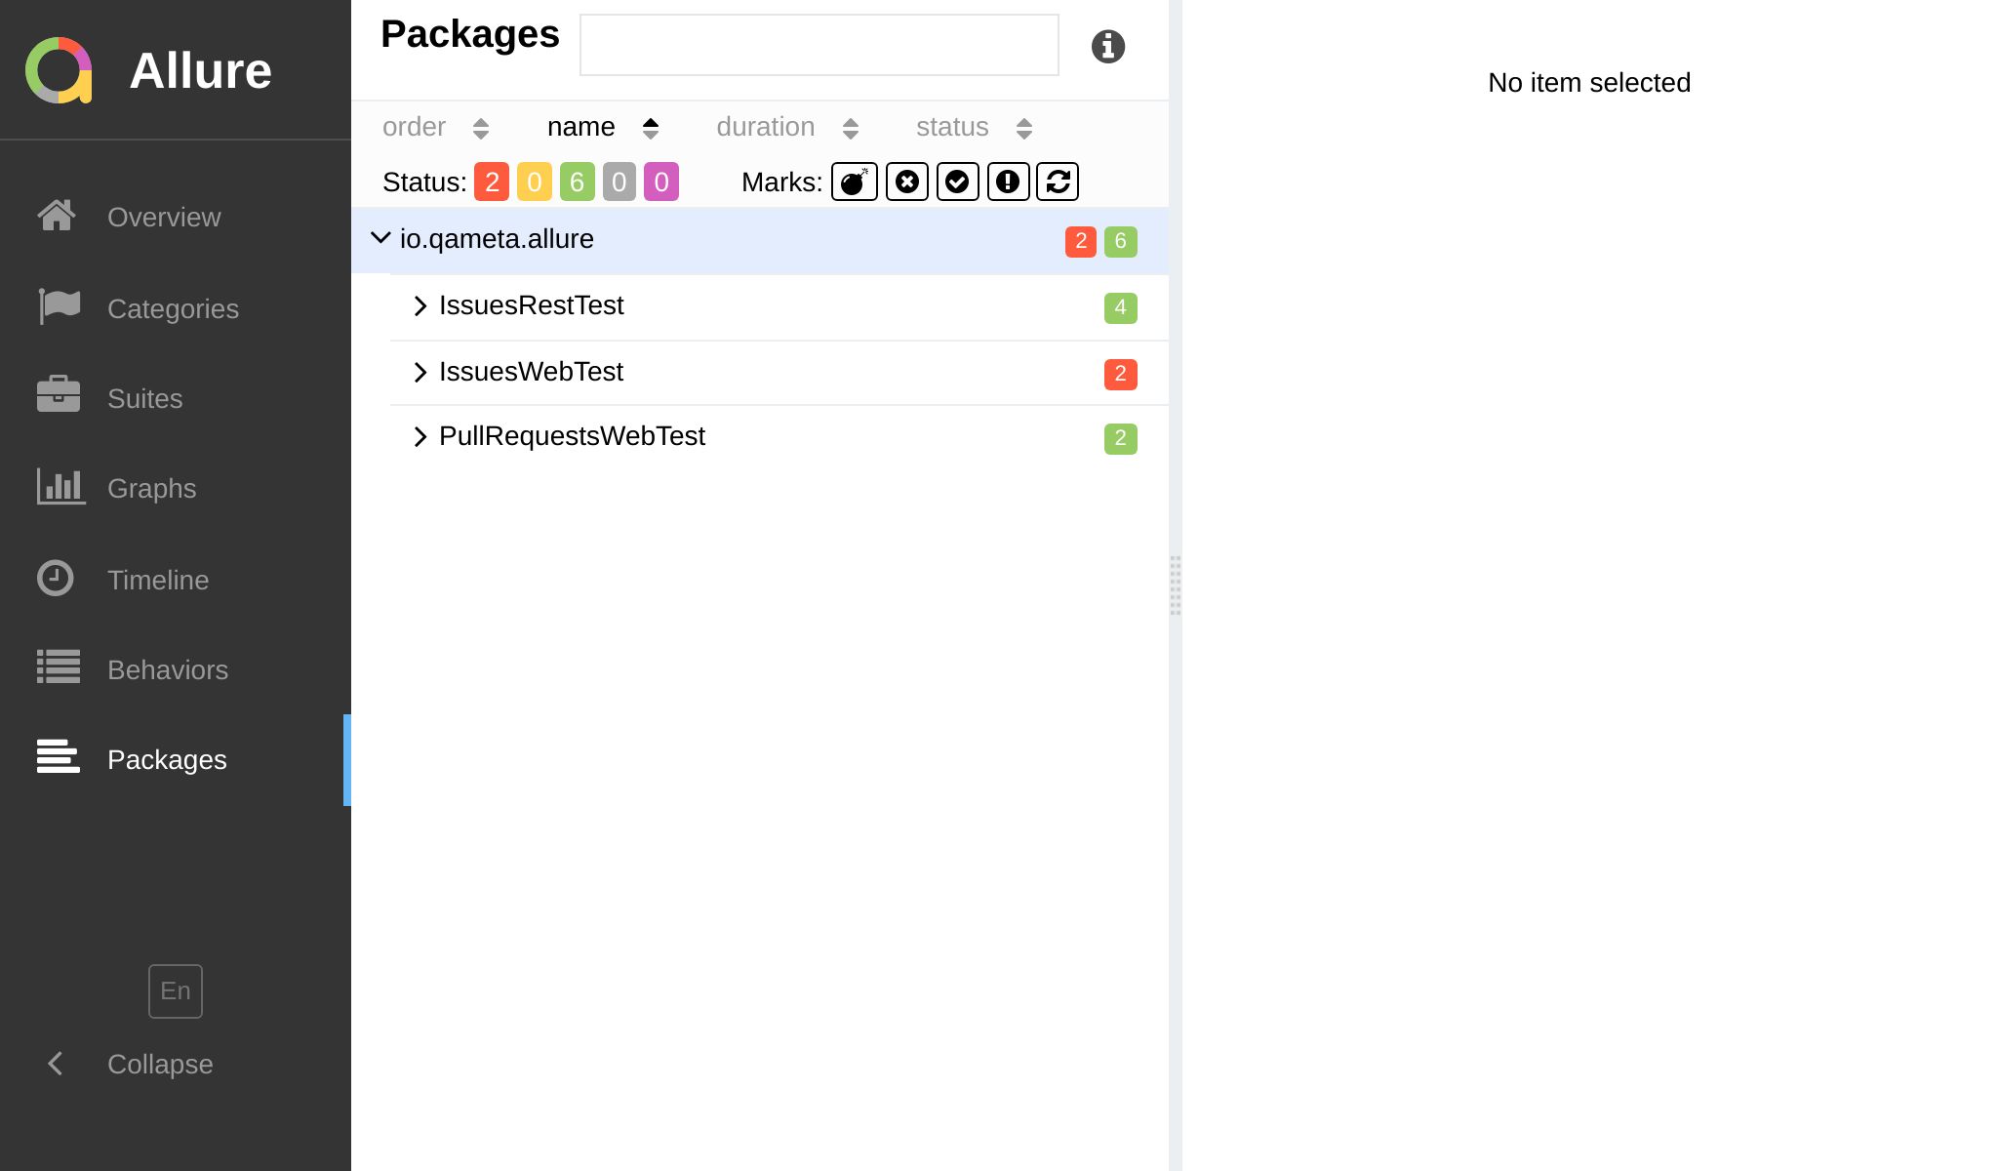Open the Timeline section in sidebar
1998x1171 pixels.
157,579
